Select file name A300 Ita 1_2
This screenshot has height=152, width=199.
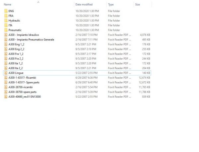[16, 63]
